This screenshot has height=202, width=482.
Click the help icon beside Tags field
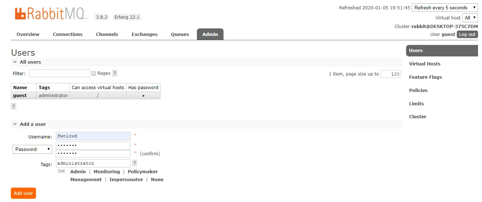(135, 163)
